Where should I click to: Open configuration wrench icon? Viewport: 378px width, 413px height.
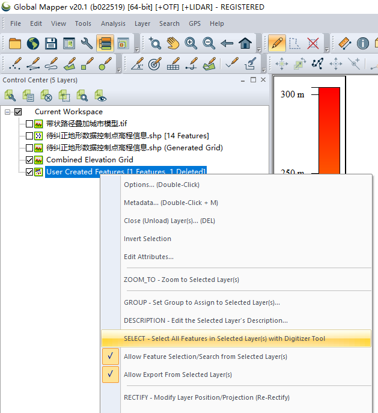[x=87, y=43]
